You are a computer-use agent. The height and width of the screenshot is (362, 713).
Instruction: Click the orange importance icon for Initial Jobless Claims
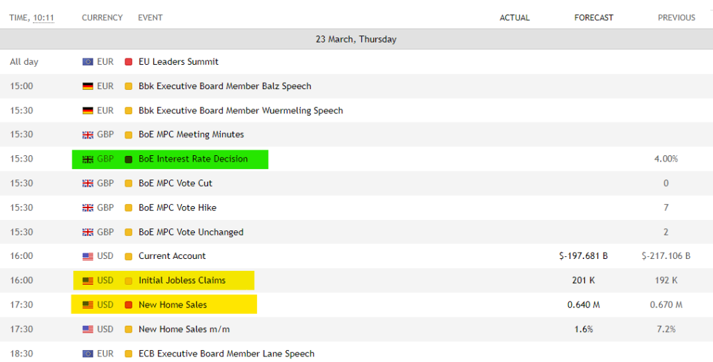click(128, 281)
